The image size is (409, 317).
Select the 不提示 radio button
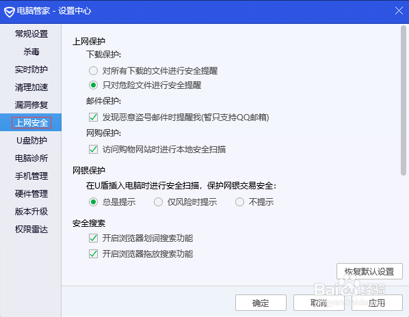tap(239, 202)
